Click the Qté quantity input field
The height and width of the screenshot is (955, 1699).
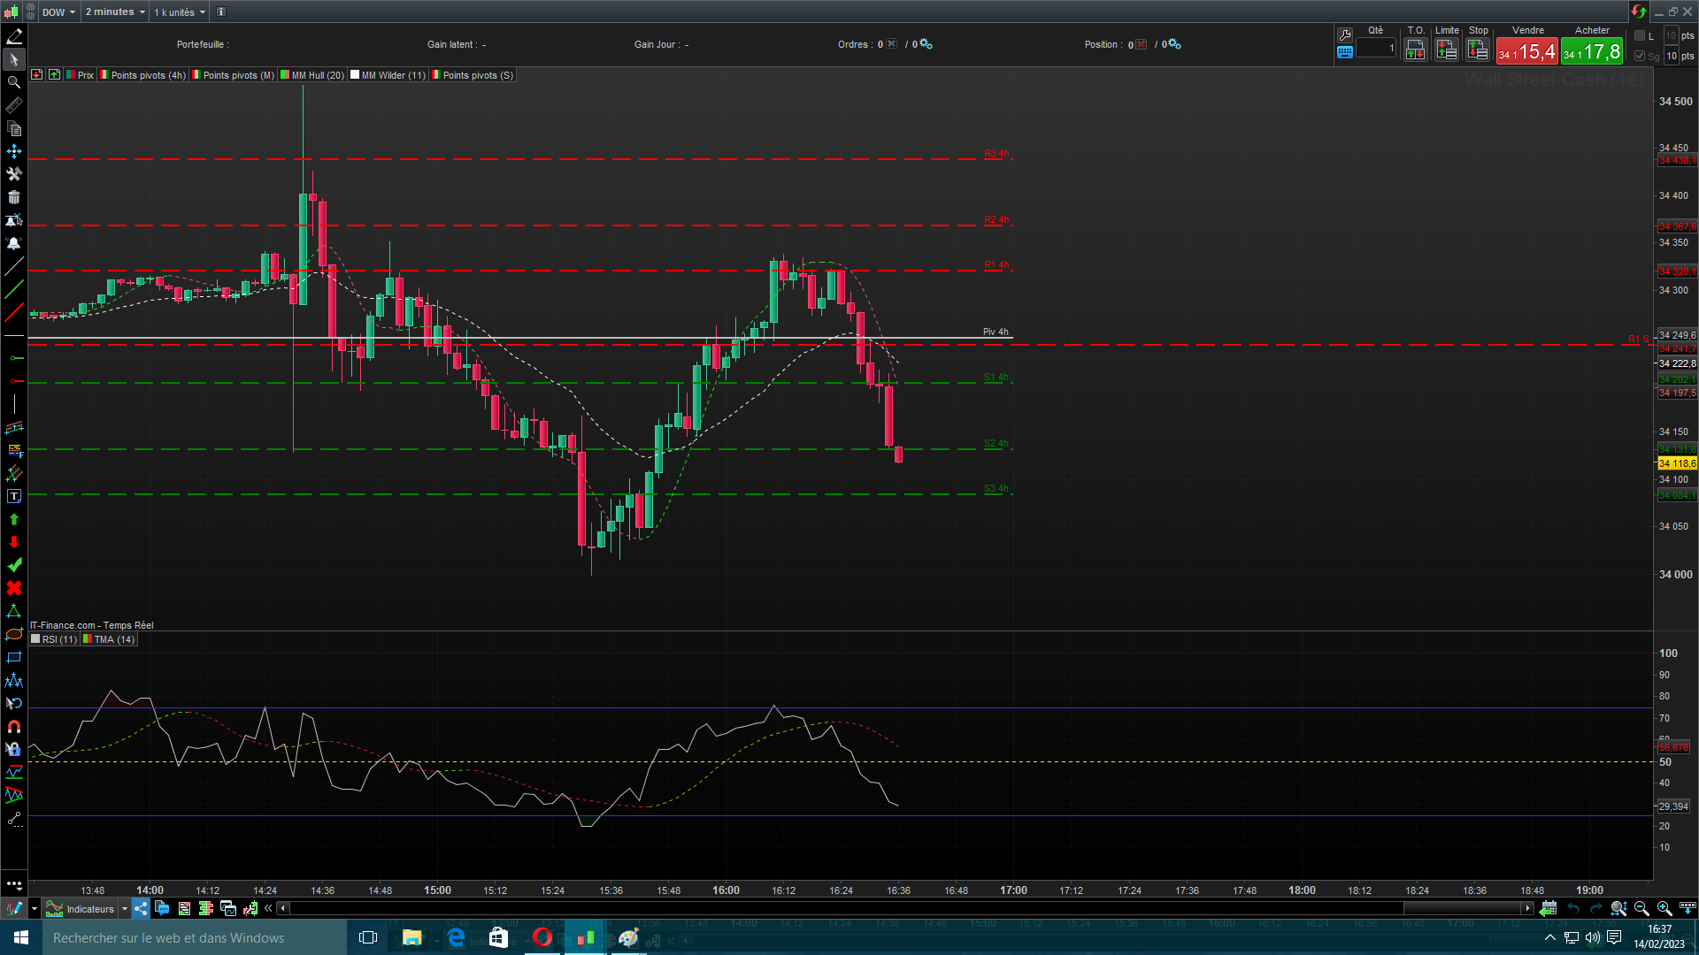[x=1376, y=49]
